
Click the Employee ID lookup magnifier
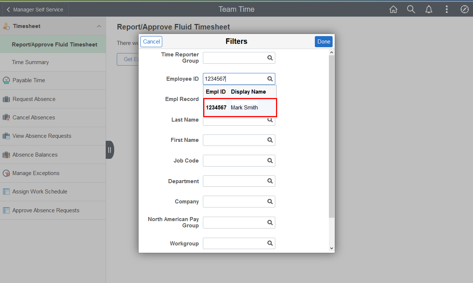pos(270,79)
